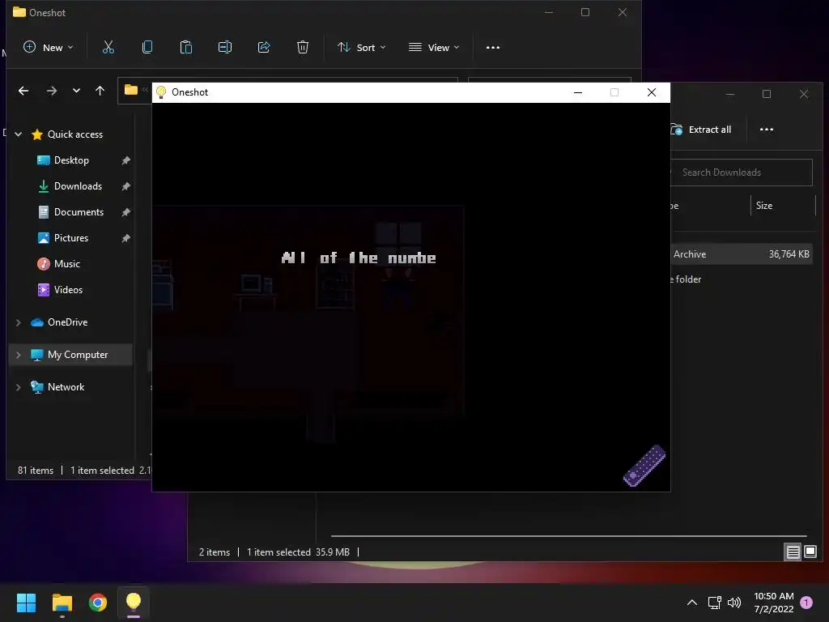This screenshot has height=622, width=829.
Task: Click the Oneshot lightbulb title bar icon
Action: (161, 92)
